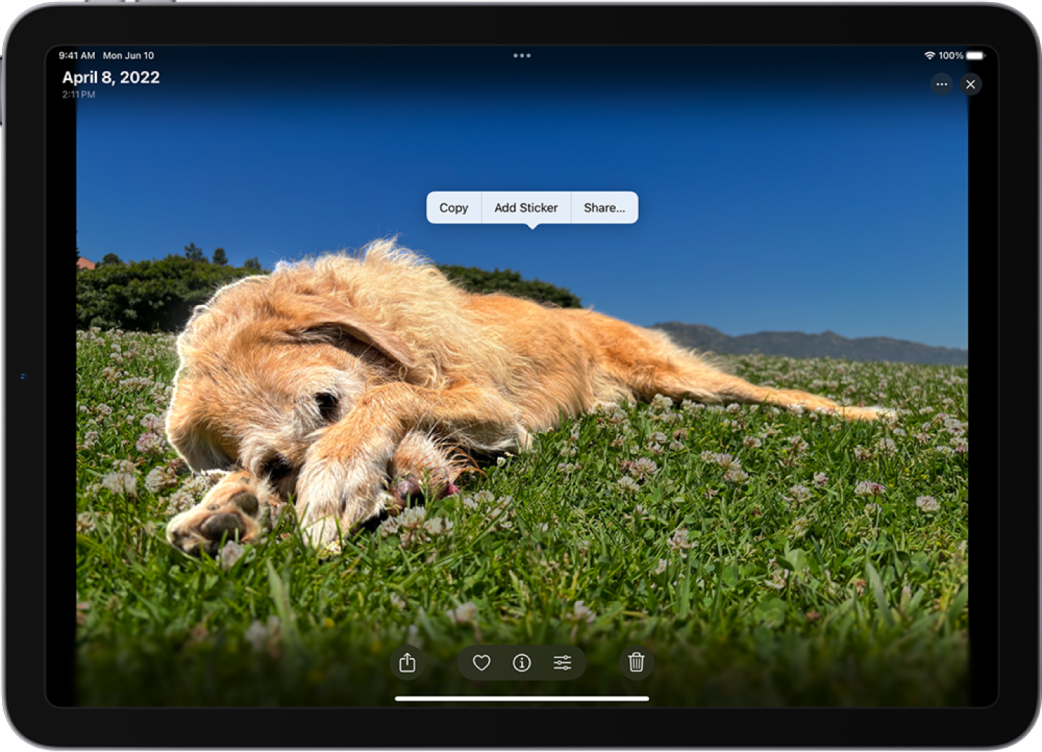1042x752 pixels.
Task: Open photo info with the (i) icon
Action: pos(522,662)
